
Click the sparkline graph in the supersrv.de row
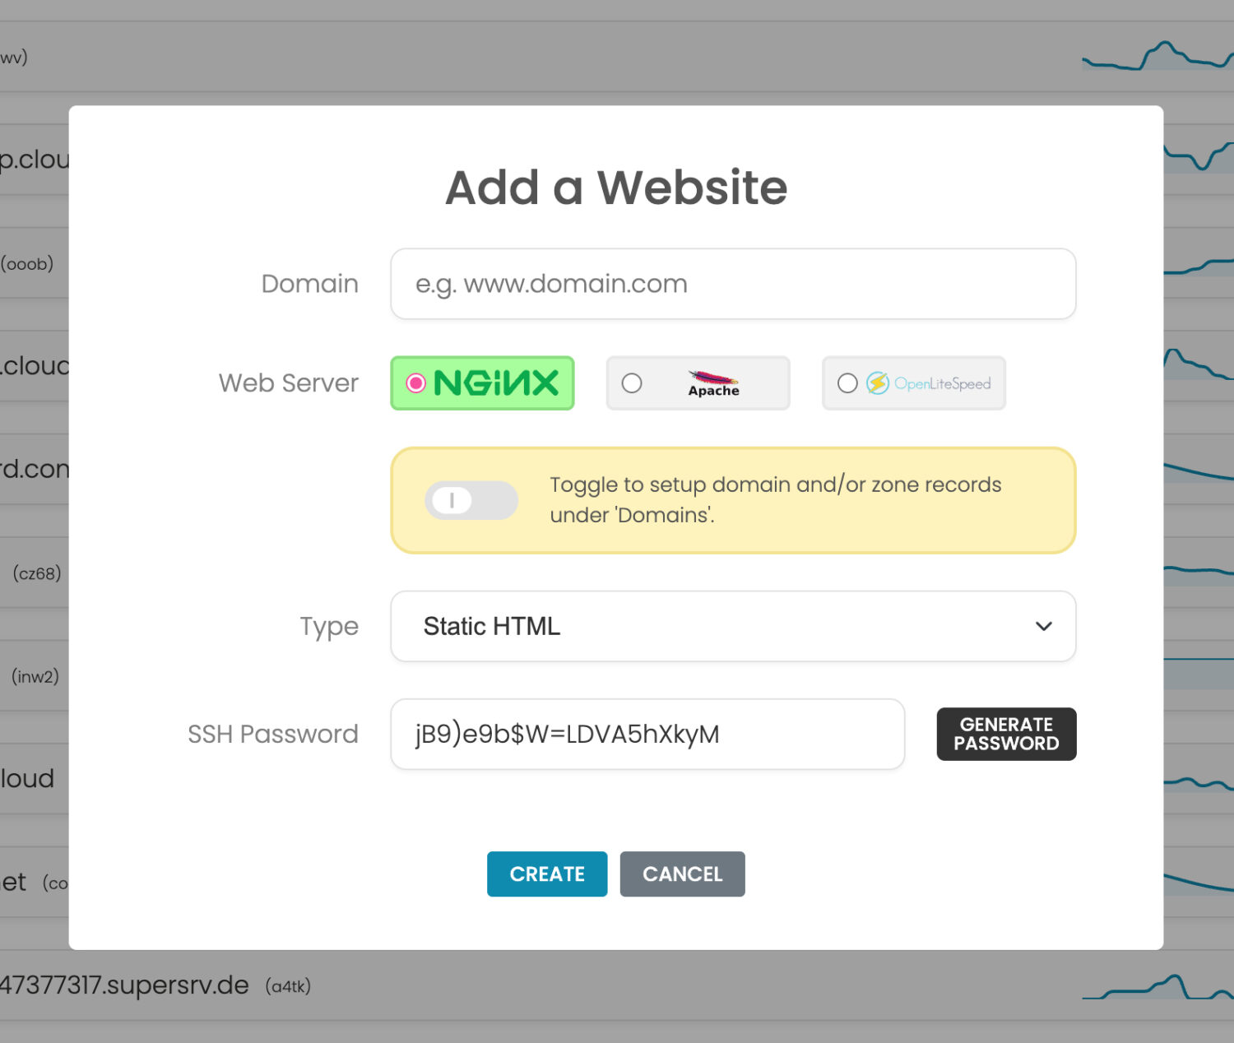(1156, 986)
